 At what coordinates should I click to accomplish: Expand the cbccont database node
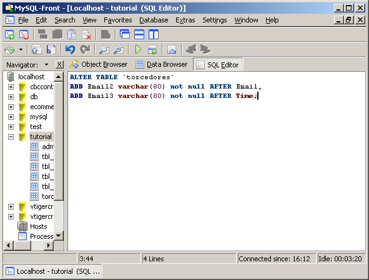tap(11, 87)
